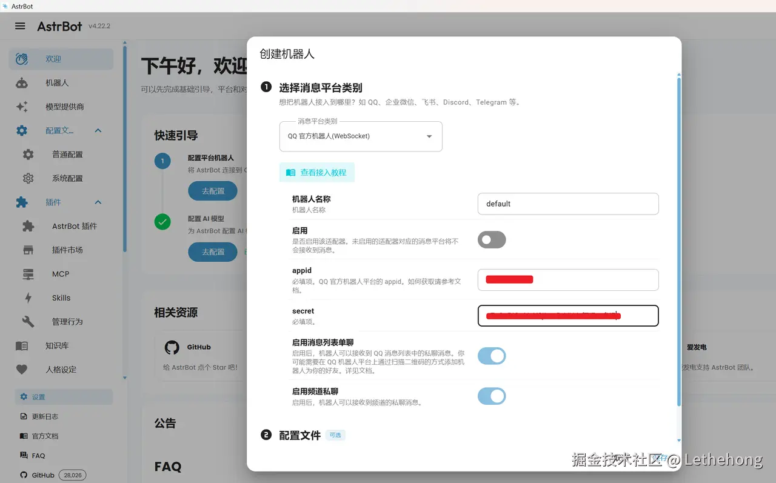Click the 爱发电 card title

pyautogui.click(x=697, y=347)
